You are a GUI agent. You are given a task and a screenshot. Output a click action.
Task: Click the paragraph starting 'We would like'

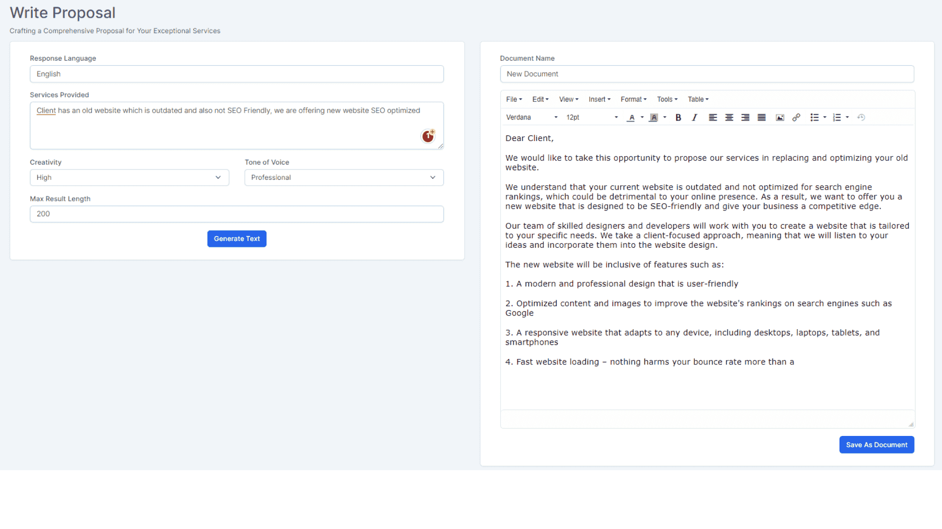706,163
